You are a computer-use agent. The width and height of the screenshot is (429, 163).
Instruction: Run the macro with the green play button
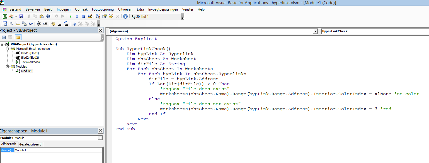tap(71, 17)
